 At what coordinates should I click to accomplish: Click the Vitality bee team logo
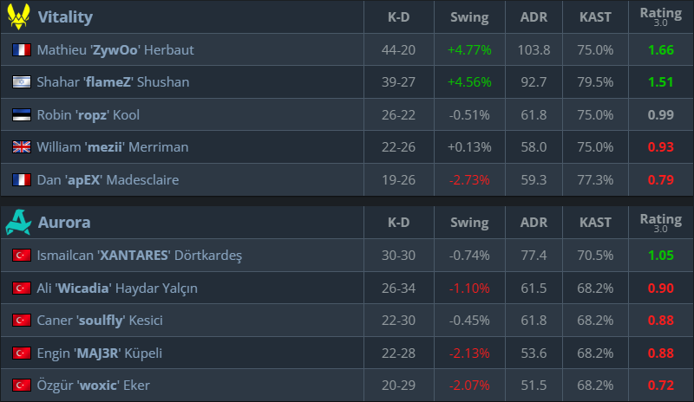(19, 16)
